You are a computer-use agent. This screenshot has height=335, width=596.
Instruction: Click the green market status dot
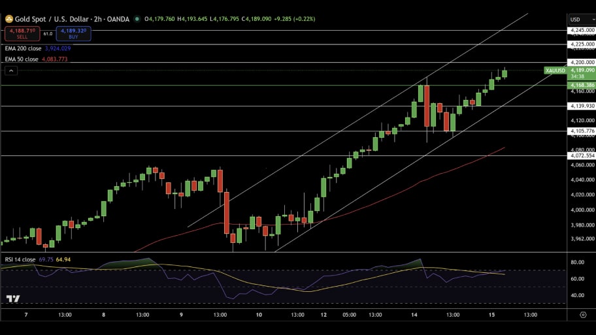[x=137, y=19]
